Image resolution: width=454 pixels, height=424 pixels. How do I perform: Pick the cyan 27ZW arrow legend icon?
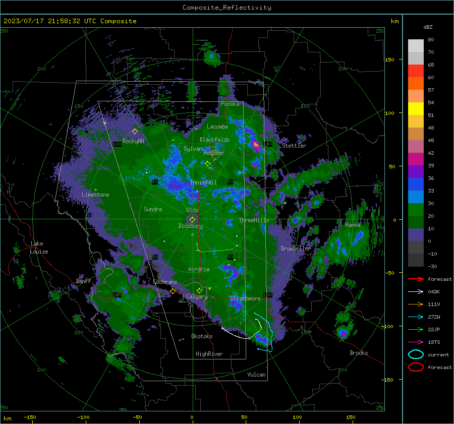[416, 317]
